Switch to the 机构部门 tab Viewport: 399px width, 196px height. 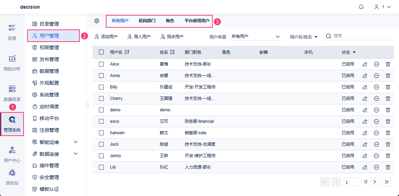click(147, 21)
